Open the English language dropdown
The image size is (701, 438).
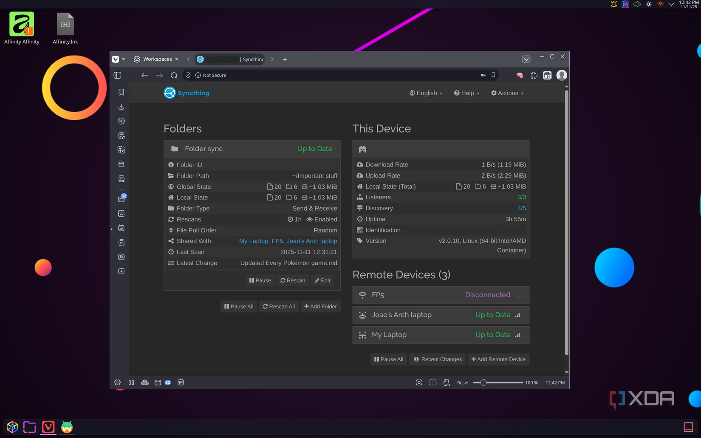tap(426, 93)
